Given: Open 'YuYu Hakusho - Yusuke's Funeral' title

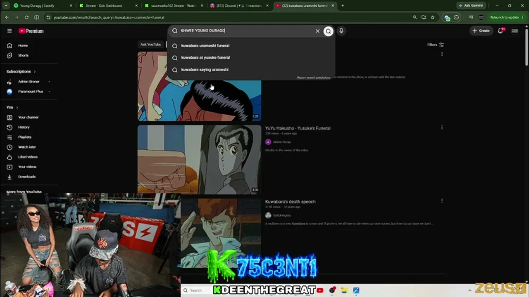Looking at the screenshot, I should click(298, 128).
